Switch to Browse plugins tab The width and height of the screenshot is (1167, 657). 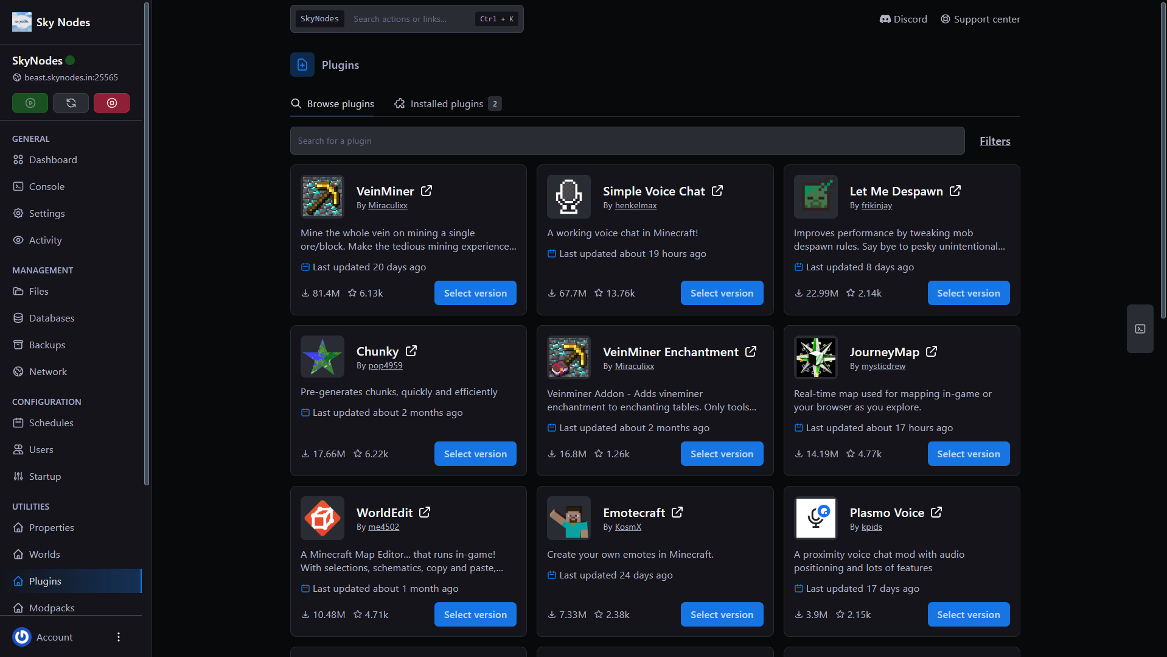(332, 104)
